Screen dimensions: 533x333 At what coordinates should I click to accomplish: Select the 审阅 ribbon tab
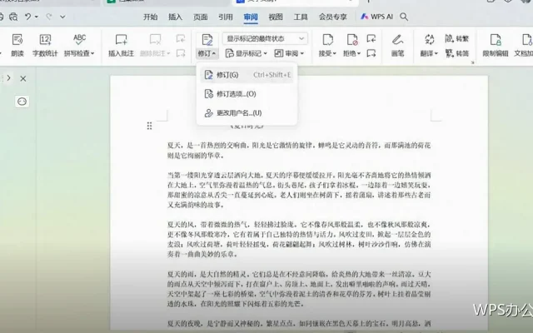[251, 17]
